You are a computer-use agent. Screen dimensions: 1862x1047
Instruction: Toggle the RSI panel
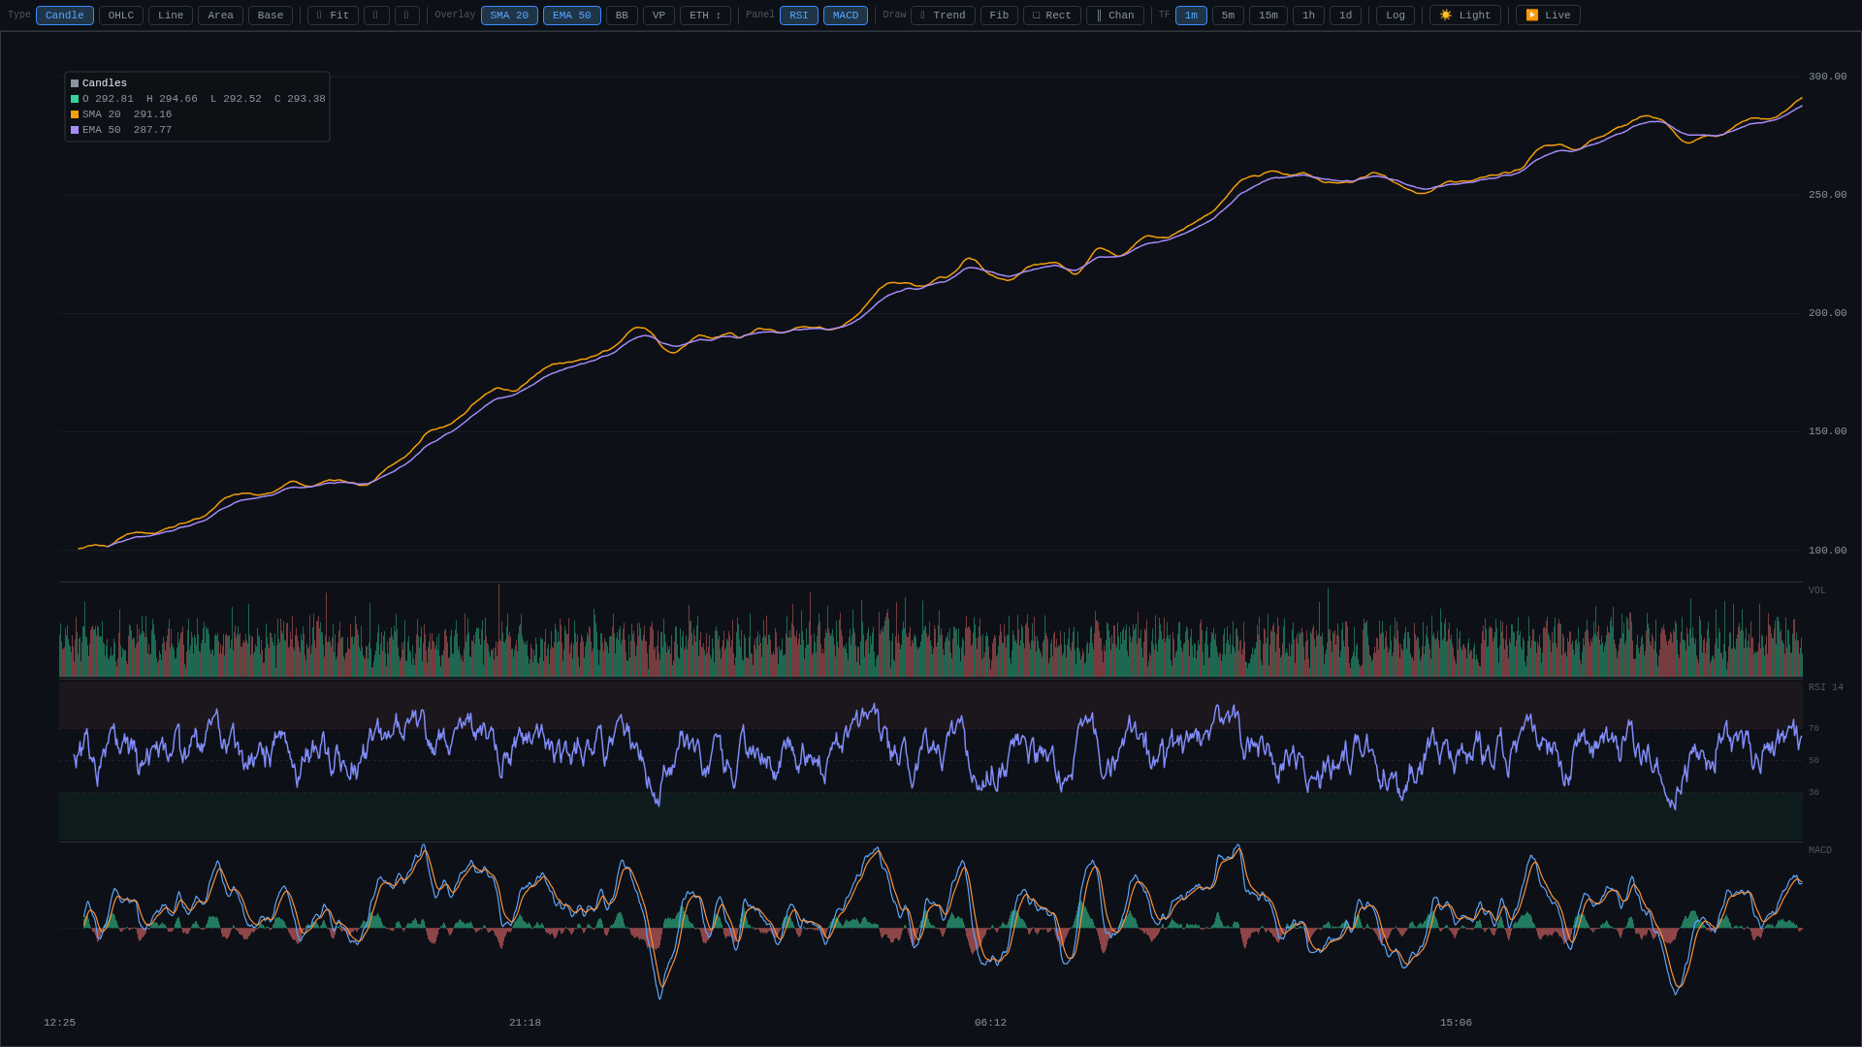(x=799, y=16)
